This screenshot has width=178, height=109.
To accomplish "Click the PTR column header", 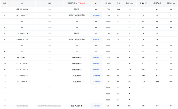I will (x=50, y=3).
